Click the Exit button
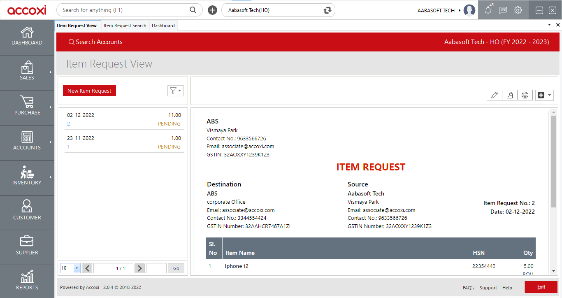Image resolution: width=562 pixels, height=298 pixels. point(541,287)
